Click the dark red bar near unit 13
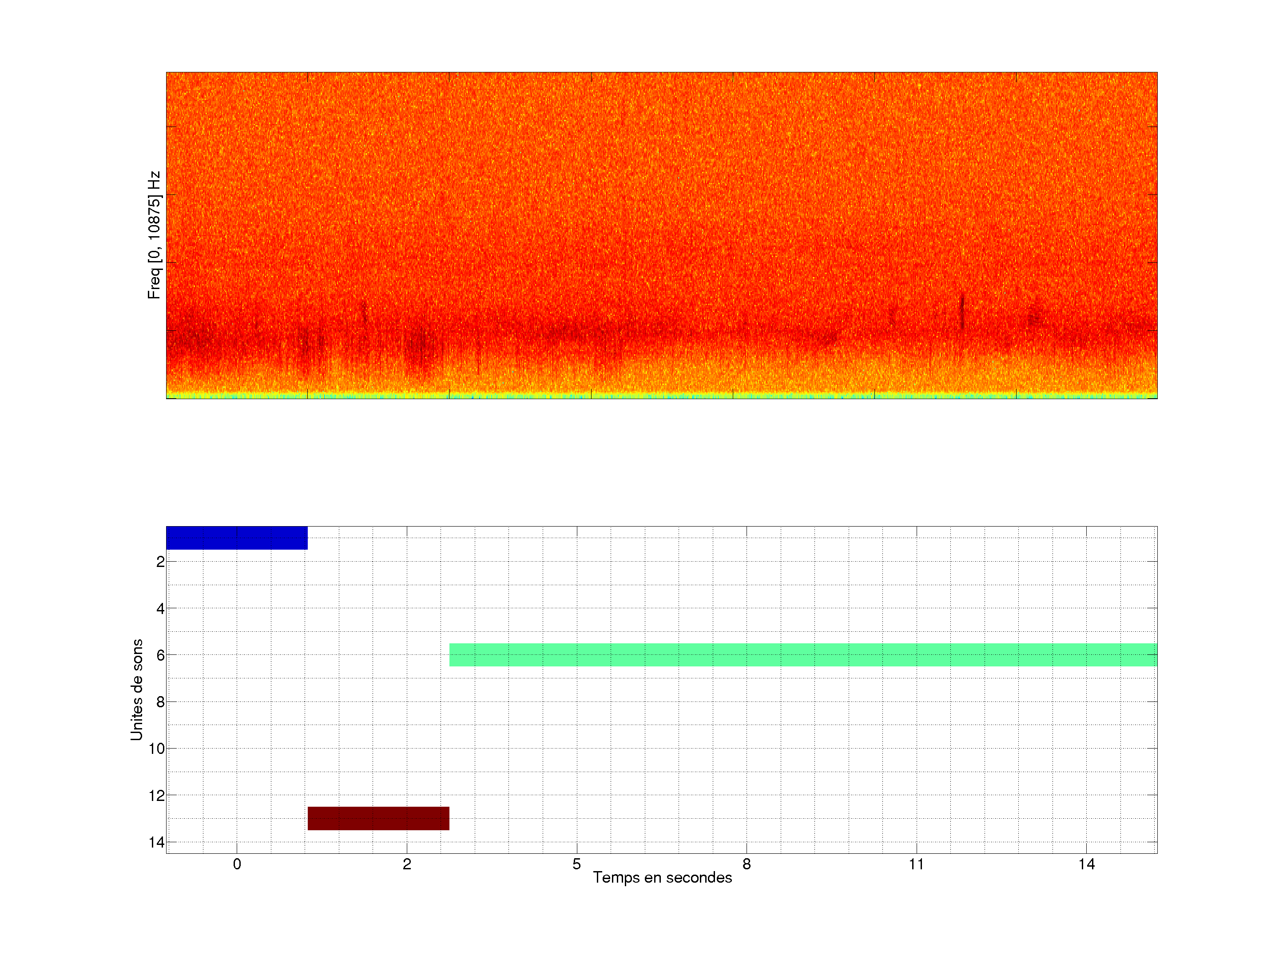The width and height of the screenshot is (1279, 959). click(x=378, y=818)
